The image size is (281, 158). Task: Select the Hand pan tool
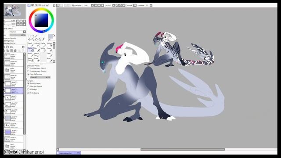tap(40, 39)
